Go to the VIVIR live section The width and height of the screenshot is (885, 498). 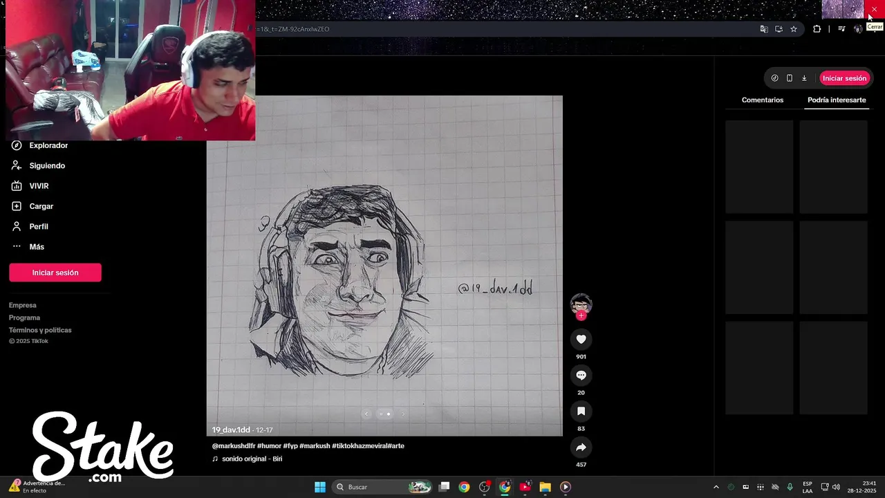30,186
